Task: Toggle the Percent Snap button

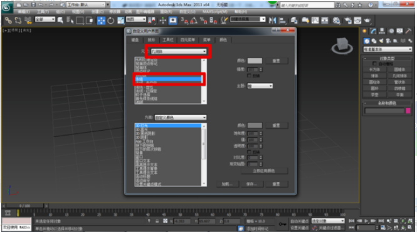Action: pyautogui.click(x=203, y=20)
